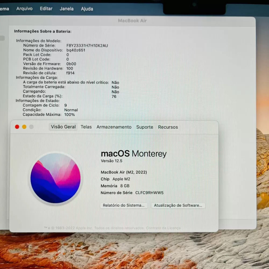269x269 pixels.
Task: Click device name value bq40z651
Action: tap(76, 50)
